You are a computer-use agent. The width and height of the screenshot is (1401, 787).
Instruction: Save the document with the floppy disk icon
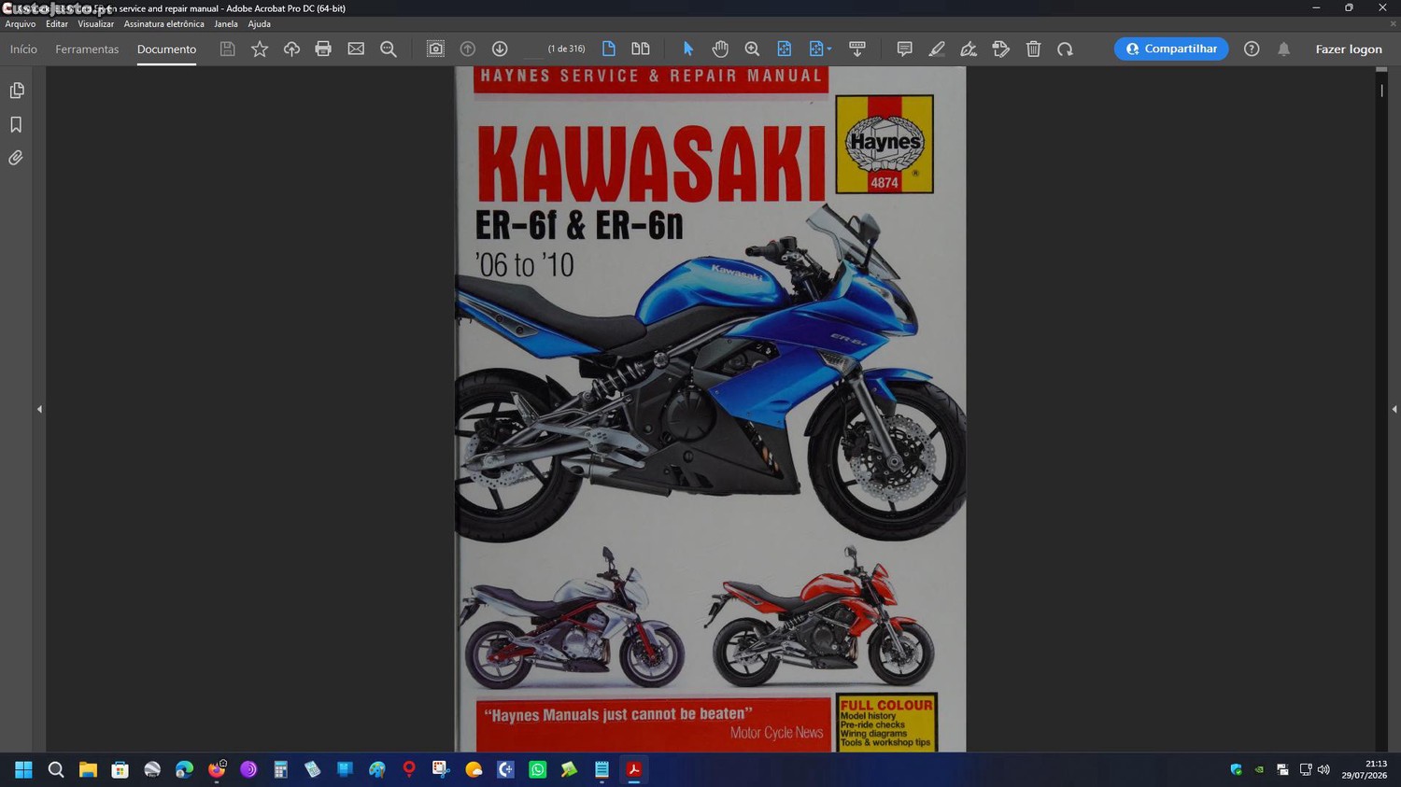(x=227, y=49)
